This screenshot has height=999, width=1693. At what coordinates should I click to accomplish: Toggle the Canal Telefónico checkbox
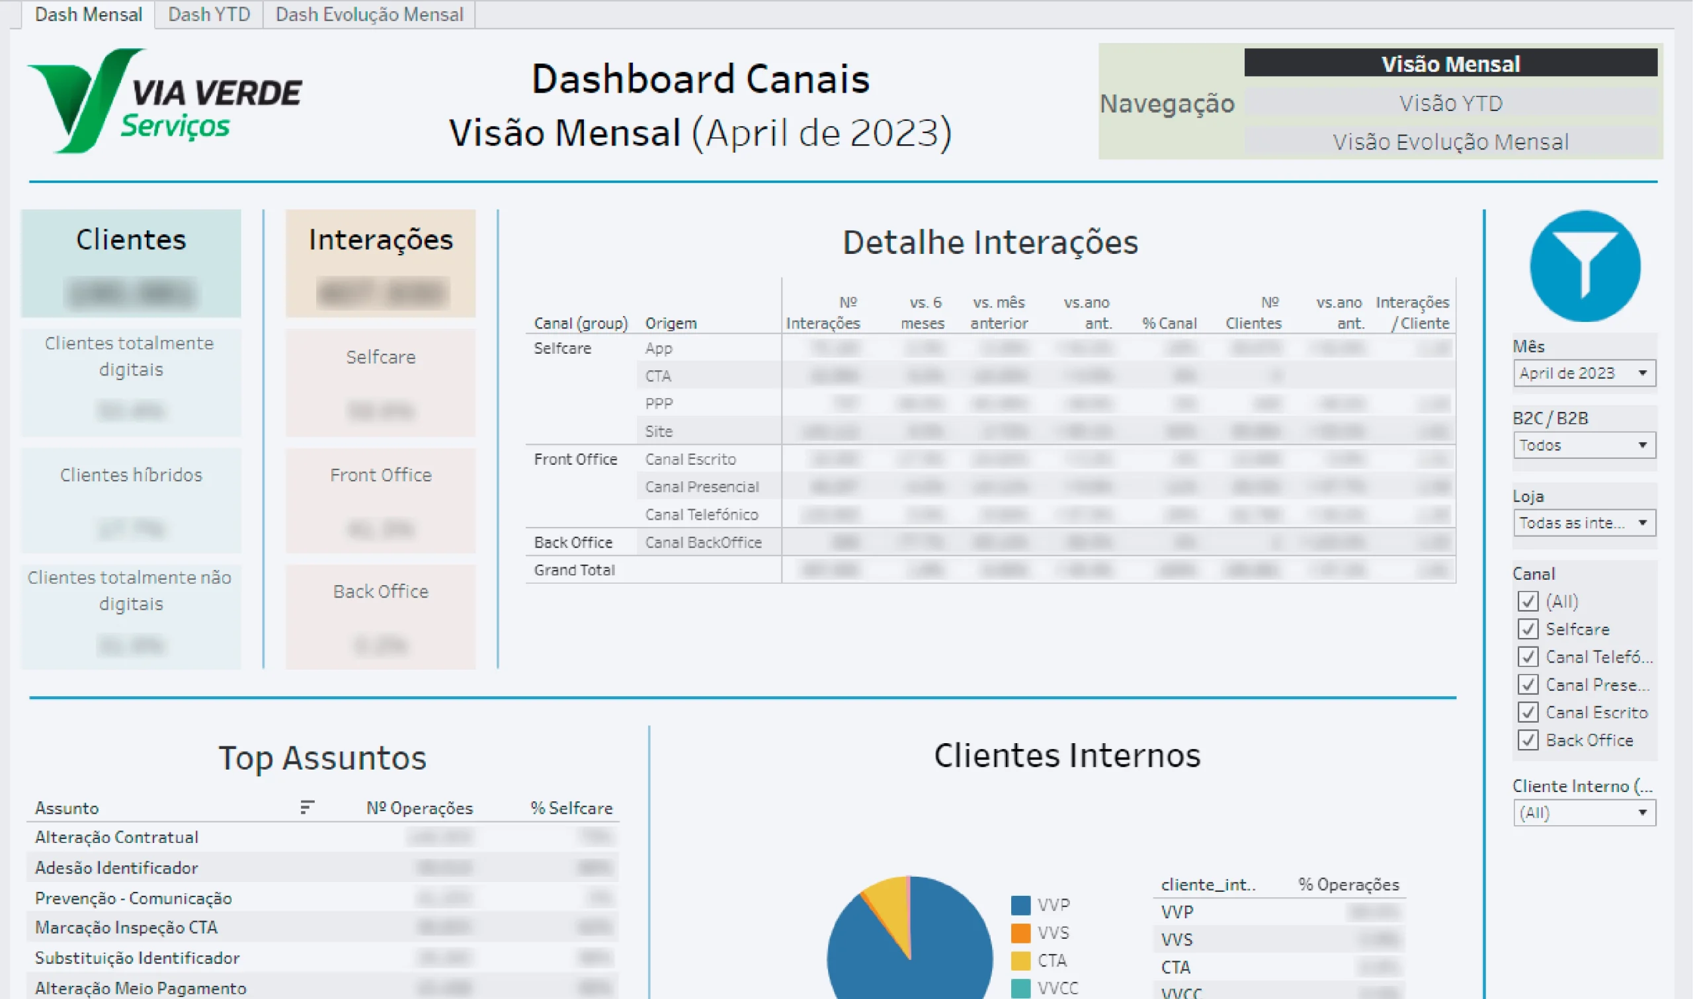(1528, 657)
